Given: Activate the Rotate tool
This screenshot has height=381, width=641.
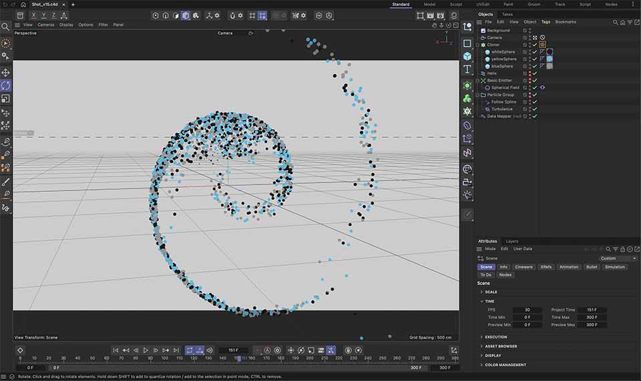Looking at the screenshot, I should coord(6,85).
